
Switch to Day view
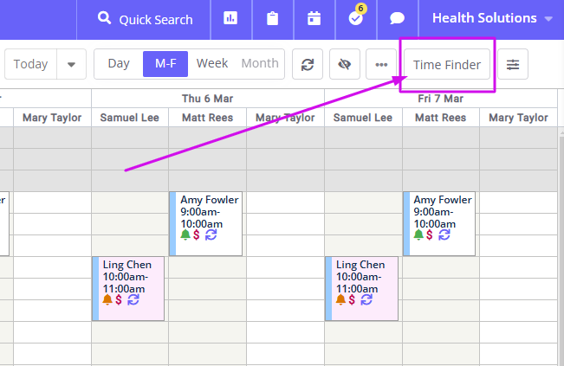[119, 64]
